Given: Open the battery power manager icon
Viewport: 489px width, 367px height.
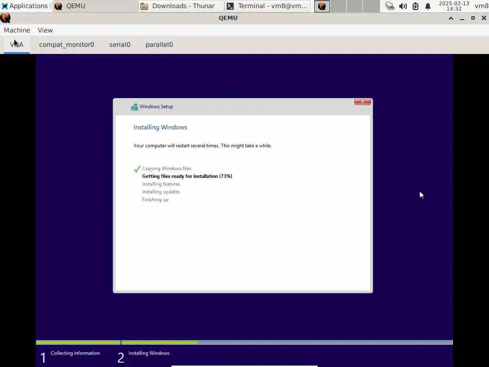Looking at the screenshot, I should coord(415,6).
